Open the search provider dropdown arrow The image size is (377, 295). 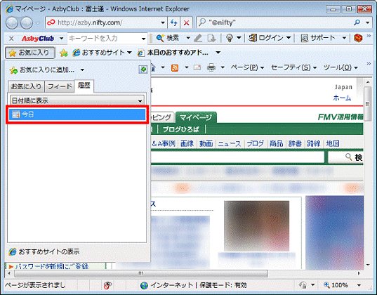tap(368, 23)
